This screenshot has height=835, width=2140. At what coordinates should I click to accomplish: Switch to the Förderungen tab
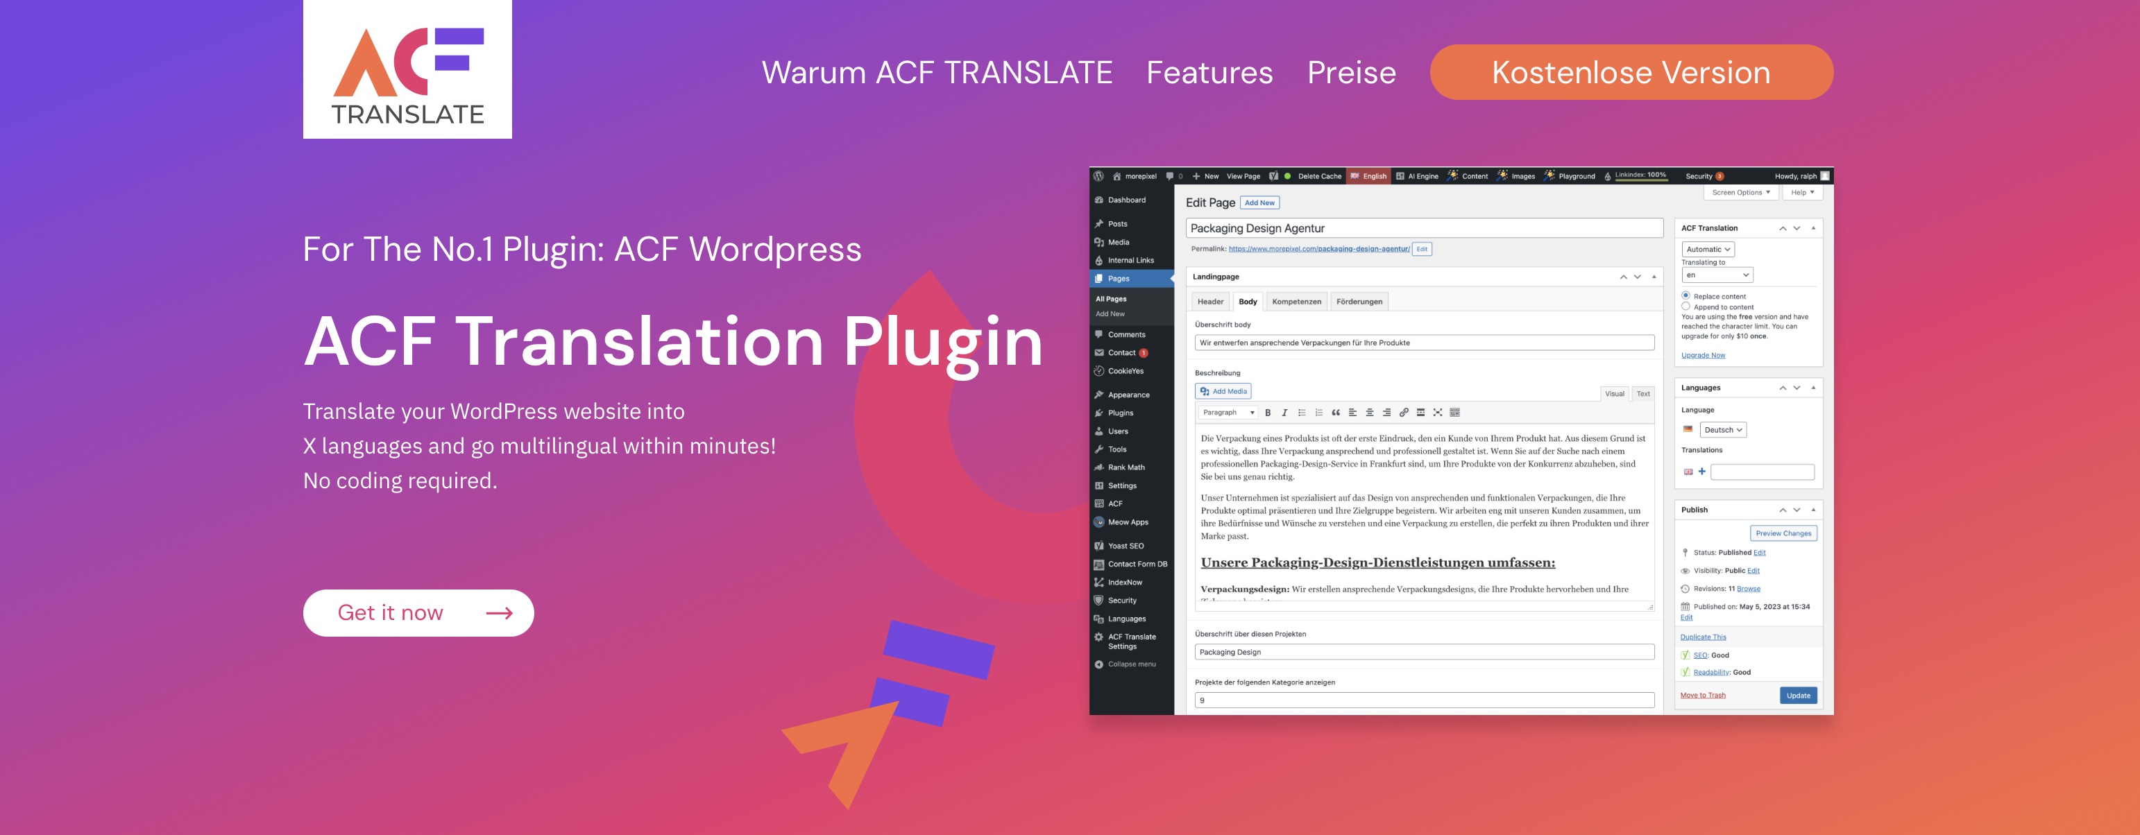pyautogui.click(x=1359, y=301)
